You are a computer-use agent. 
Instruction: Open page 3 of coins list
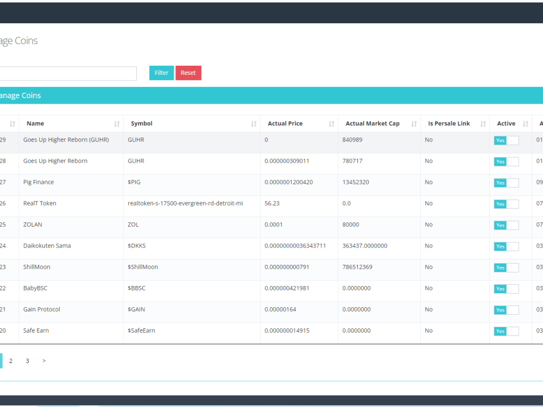pyautogui.click(x=27, y=361)
